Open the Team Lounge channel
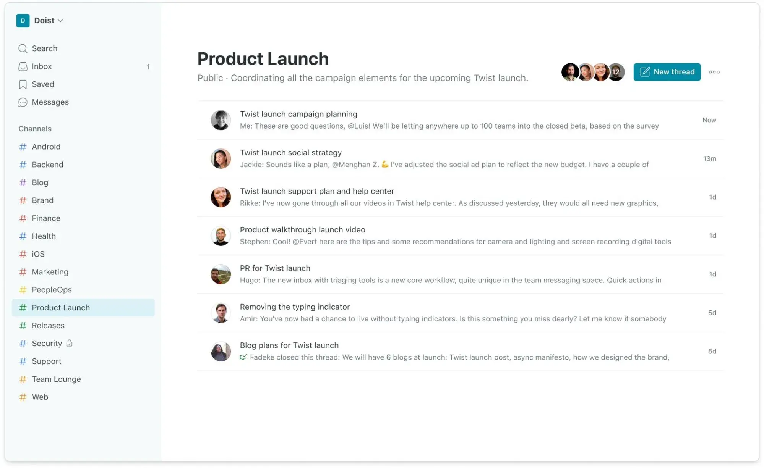This screenshot has height=468, width=764. pyautogui.click(x=56, y=379)
